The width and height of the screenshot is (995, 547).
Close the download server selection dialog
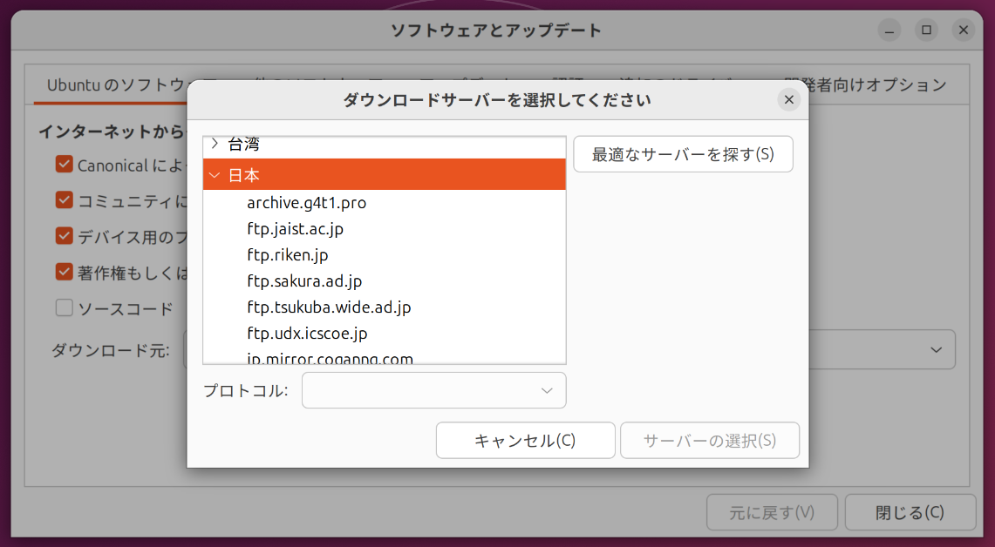(788, 100)
